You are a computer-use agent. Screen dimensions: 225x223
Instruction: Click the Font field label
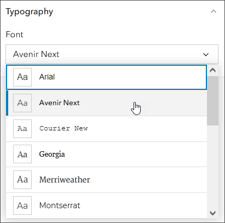[15, 35]
